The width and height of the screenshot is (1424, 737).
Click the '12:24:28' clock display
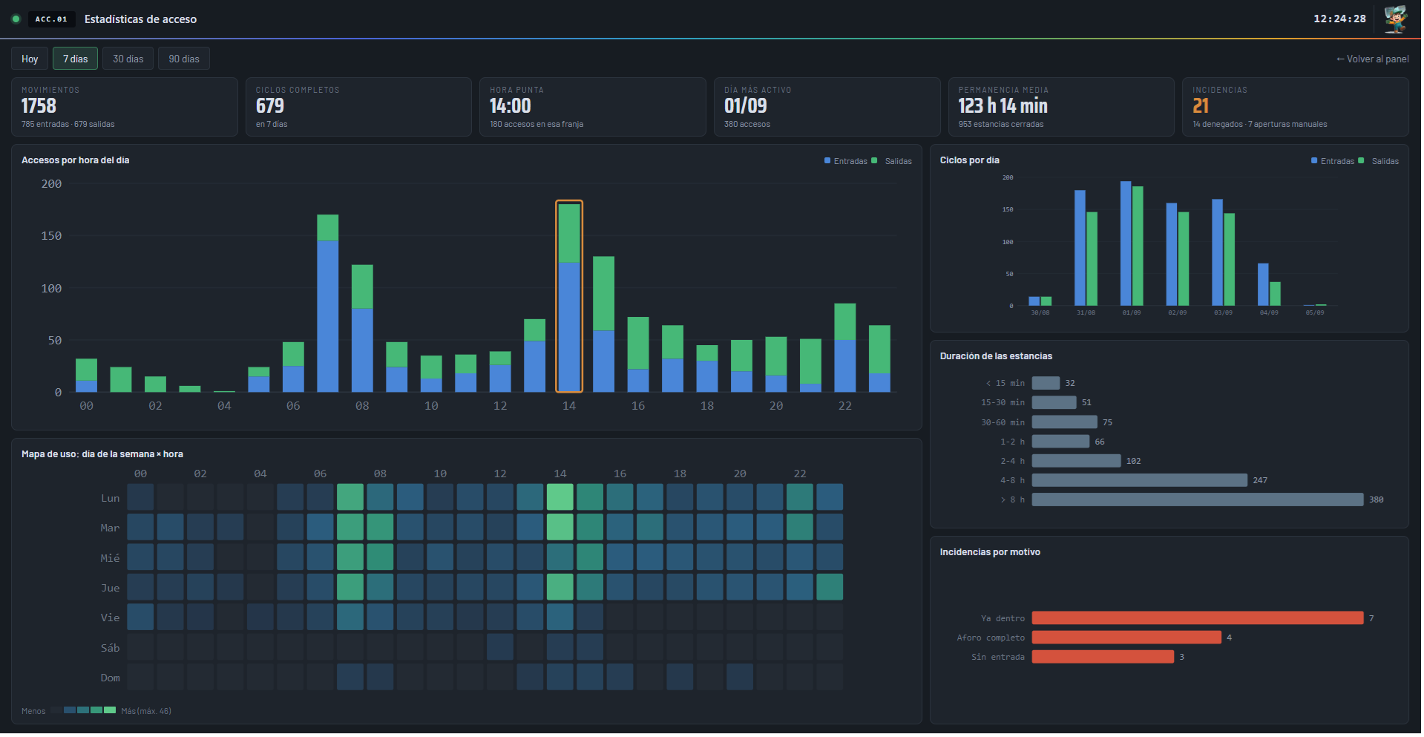click(1339, 19)
